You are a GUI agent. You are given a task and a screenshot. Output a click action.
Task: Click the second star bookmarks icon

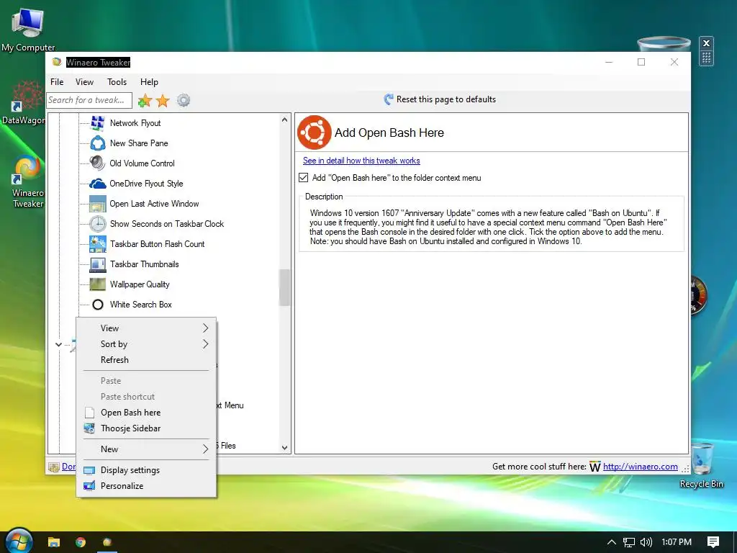[x=163, y=100]
